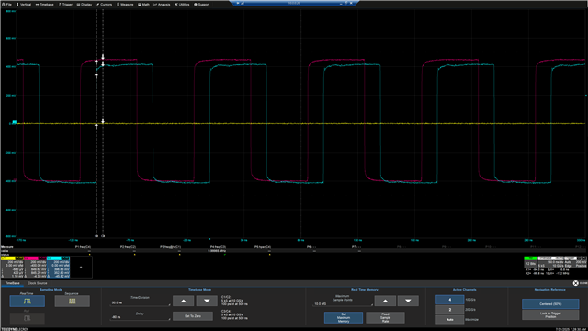Choose Centered (50%) navigation reference

click(550, 304)
